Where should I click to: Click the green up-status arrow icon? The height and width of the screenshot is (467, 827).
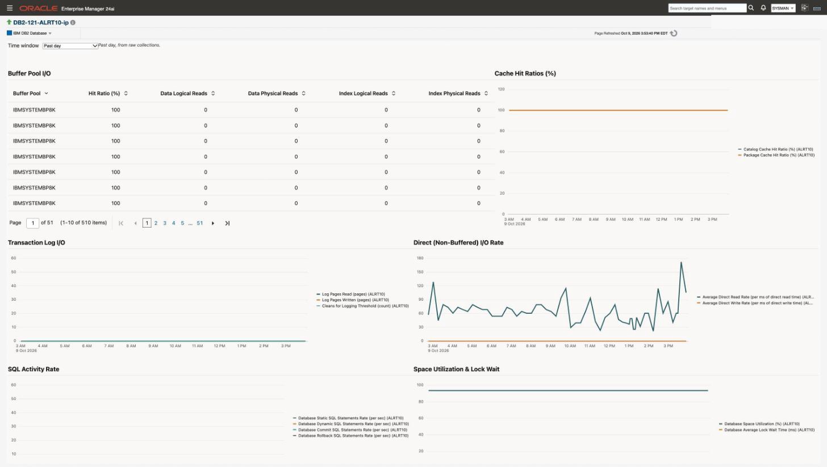9,22
